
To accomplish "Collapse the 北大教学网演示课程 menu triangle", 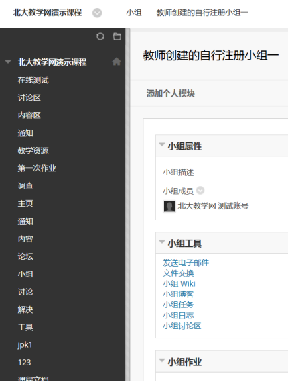I will [x=8, y=62].
